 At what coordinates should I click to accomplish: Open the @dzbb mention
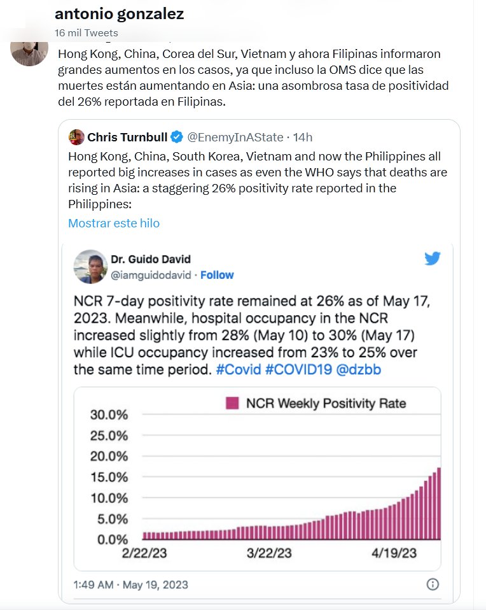(359, 369)
